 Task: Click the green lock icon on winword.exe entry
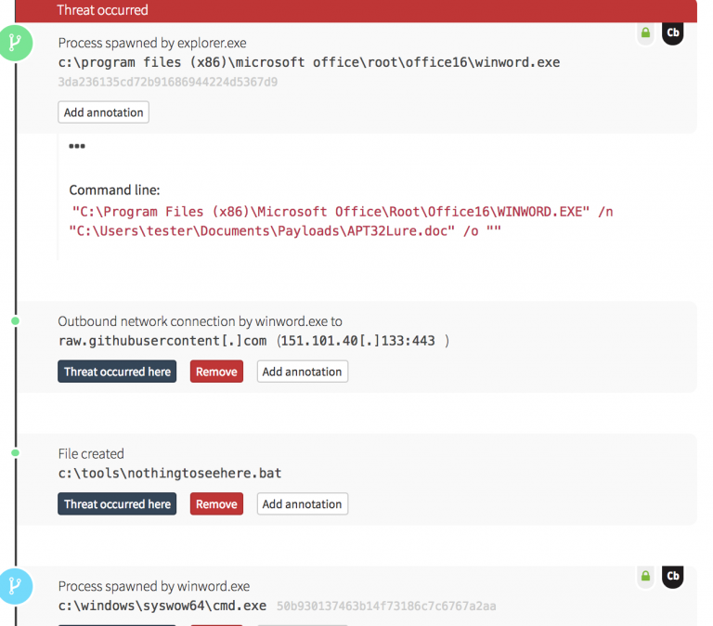pyautogui.click(x=645, y=33)
